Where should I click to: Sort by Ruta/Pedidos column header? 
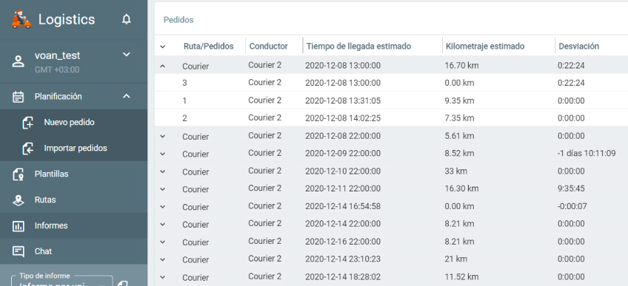(x=208, y=46)
